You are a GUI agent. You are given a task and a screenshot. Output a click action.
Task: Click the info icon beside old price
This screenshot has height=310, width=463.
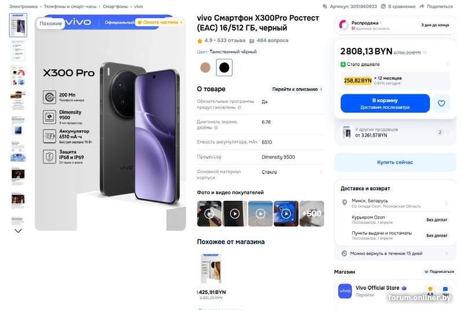425,53
